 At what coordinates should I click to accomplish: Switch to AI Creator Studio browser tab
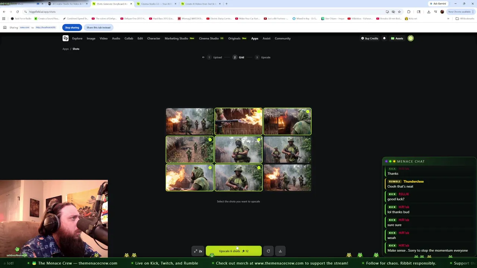click(67, 4)
